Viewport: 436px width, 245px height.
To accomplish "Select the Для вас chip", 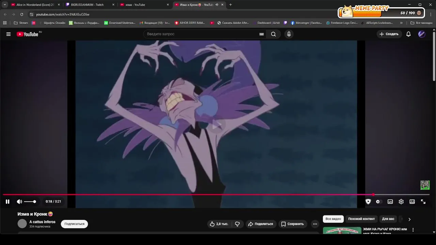I will coord(388,219).
